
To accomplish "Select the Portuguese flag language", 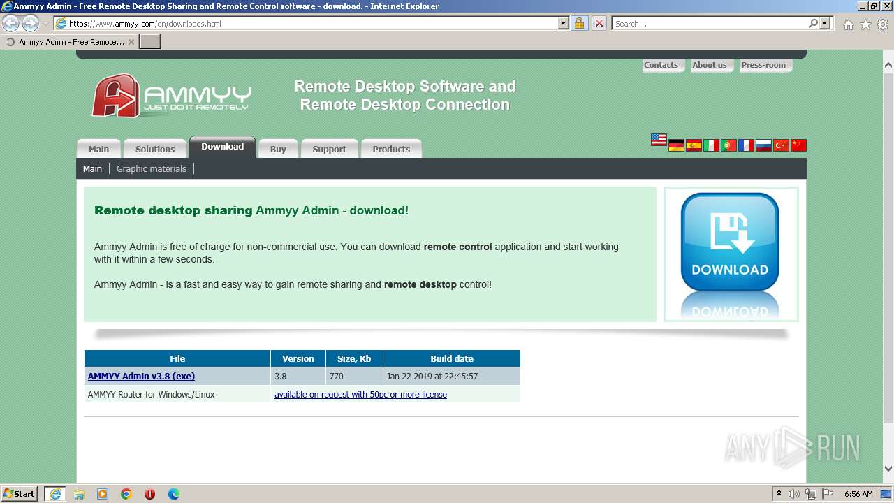I will pyautogui.click(x=728, y=145).
